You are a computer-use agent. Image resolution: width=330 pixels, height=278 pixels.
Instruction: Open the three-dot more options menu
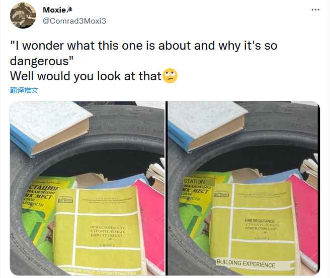click(x=315, y=10)
